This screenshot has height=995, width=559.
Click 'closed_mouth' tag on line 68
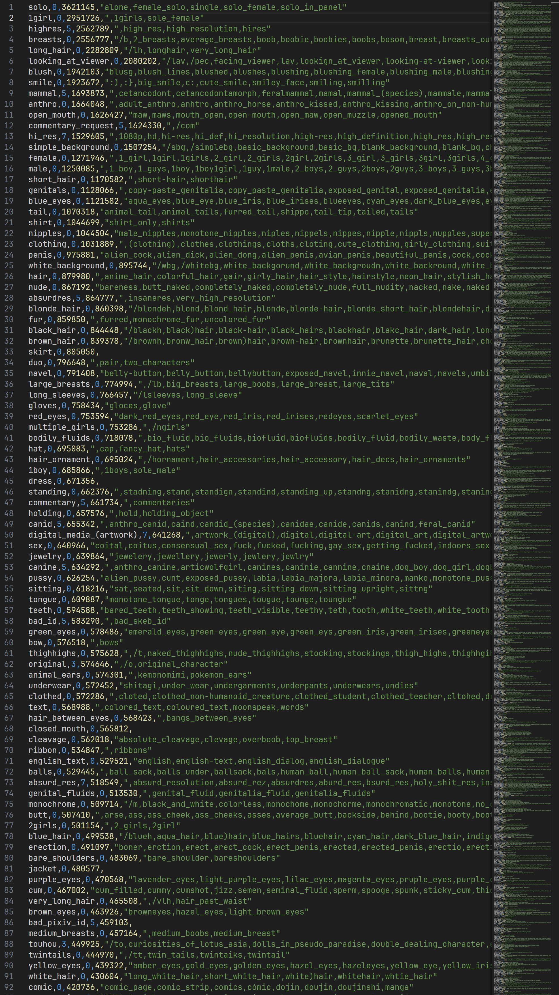[56, 729]
